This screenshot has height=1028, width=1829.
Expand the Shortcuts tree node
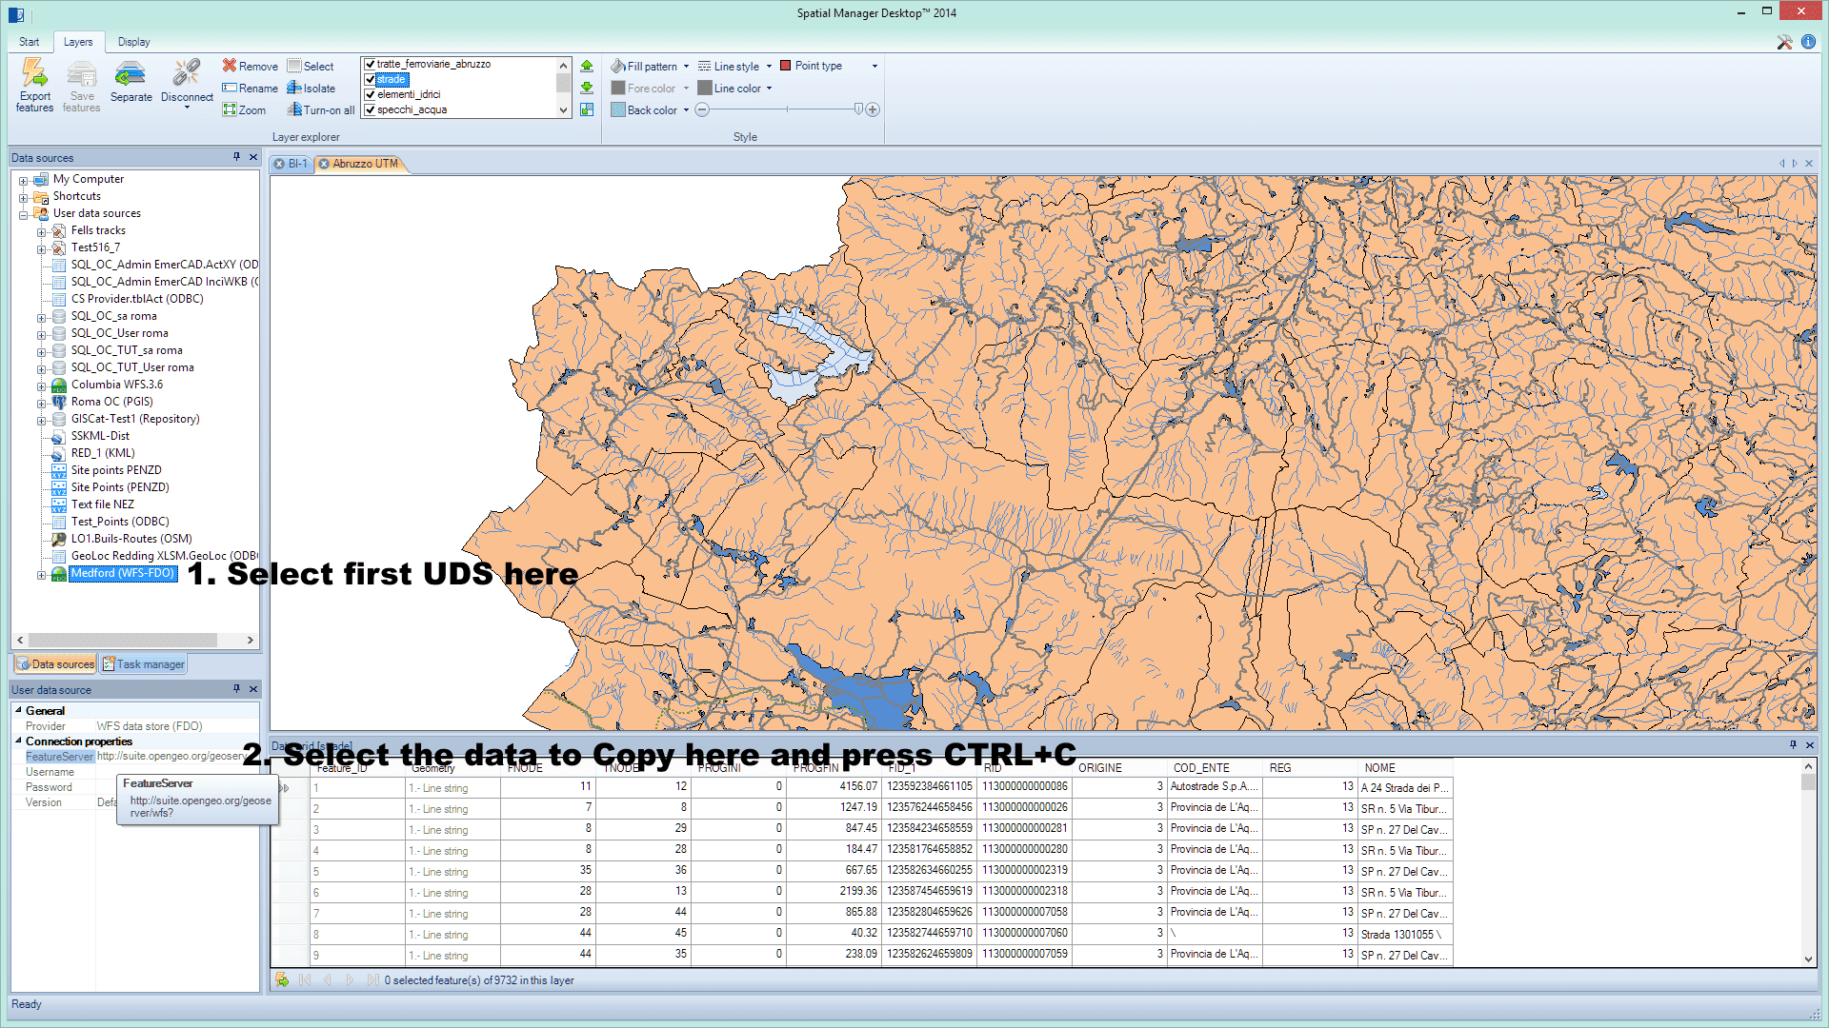23,197
